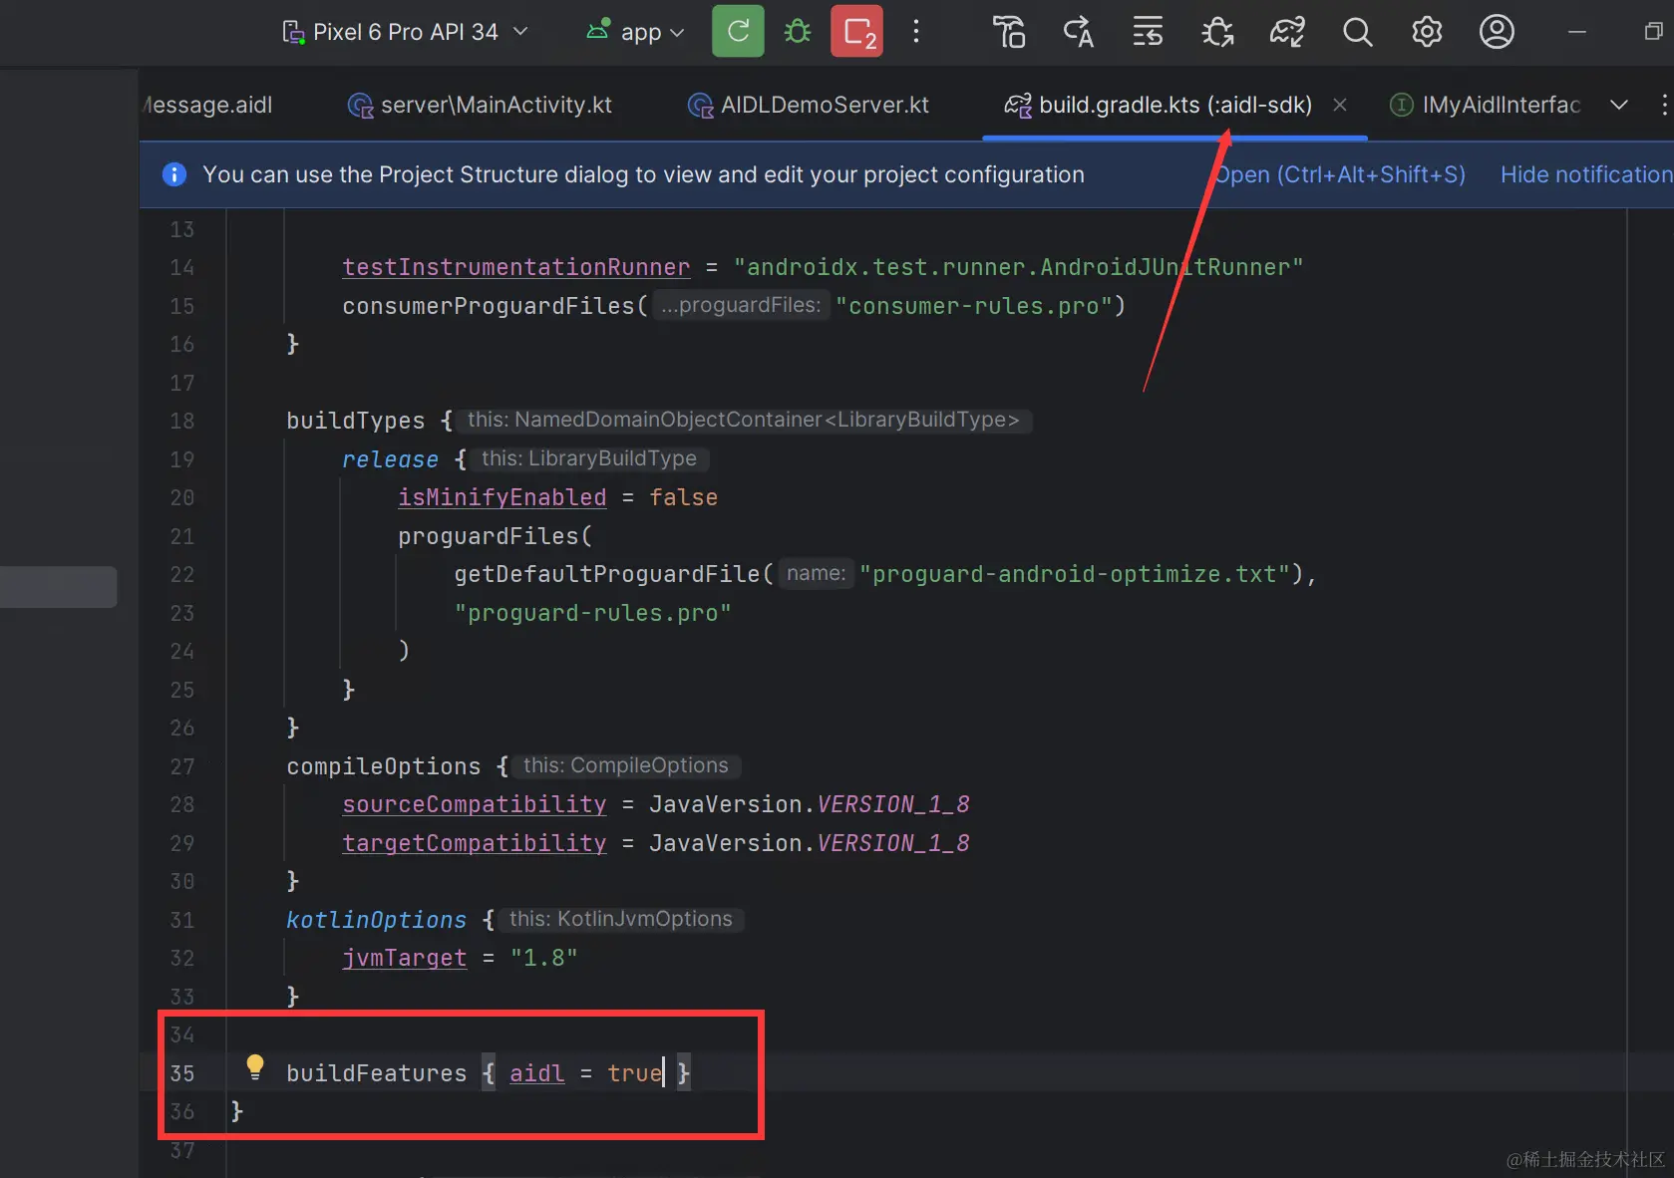Minimize the Android Studio window

(1576, 32)
